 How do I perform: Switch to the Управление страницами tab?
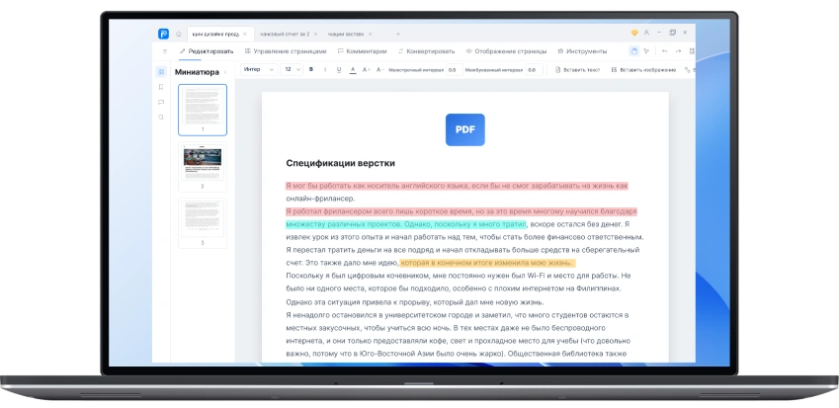(x=286, y=51)
